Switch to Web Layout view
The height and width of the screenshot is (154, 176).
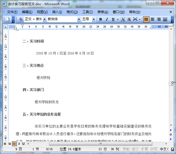pyautogui.click(x=10, y=144)
